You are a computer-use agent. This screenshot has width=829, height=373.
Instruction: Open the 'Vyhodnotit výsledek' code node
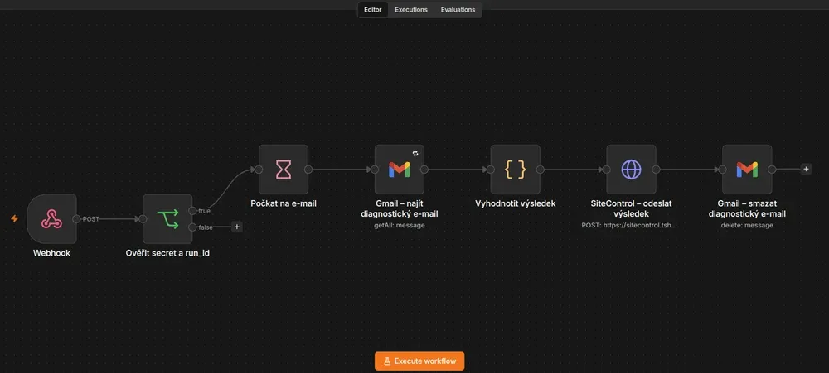[x=515, y=170]
